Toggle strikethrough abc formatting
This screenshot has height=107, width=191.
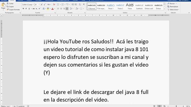point(34,9)
